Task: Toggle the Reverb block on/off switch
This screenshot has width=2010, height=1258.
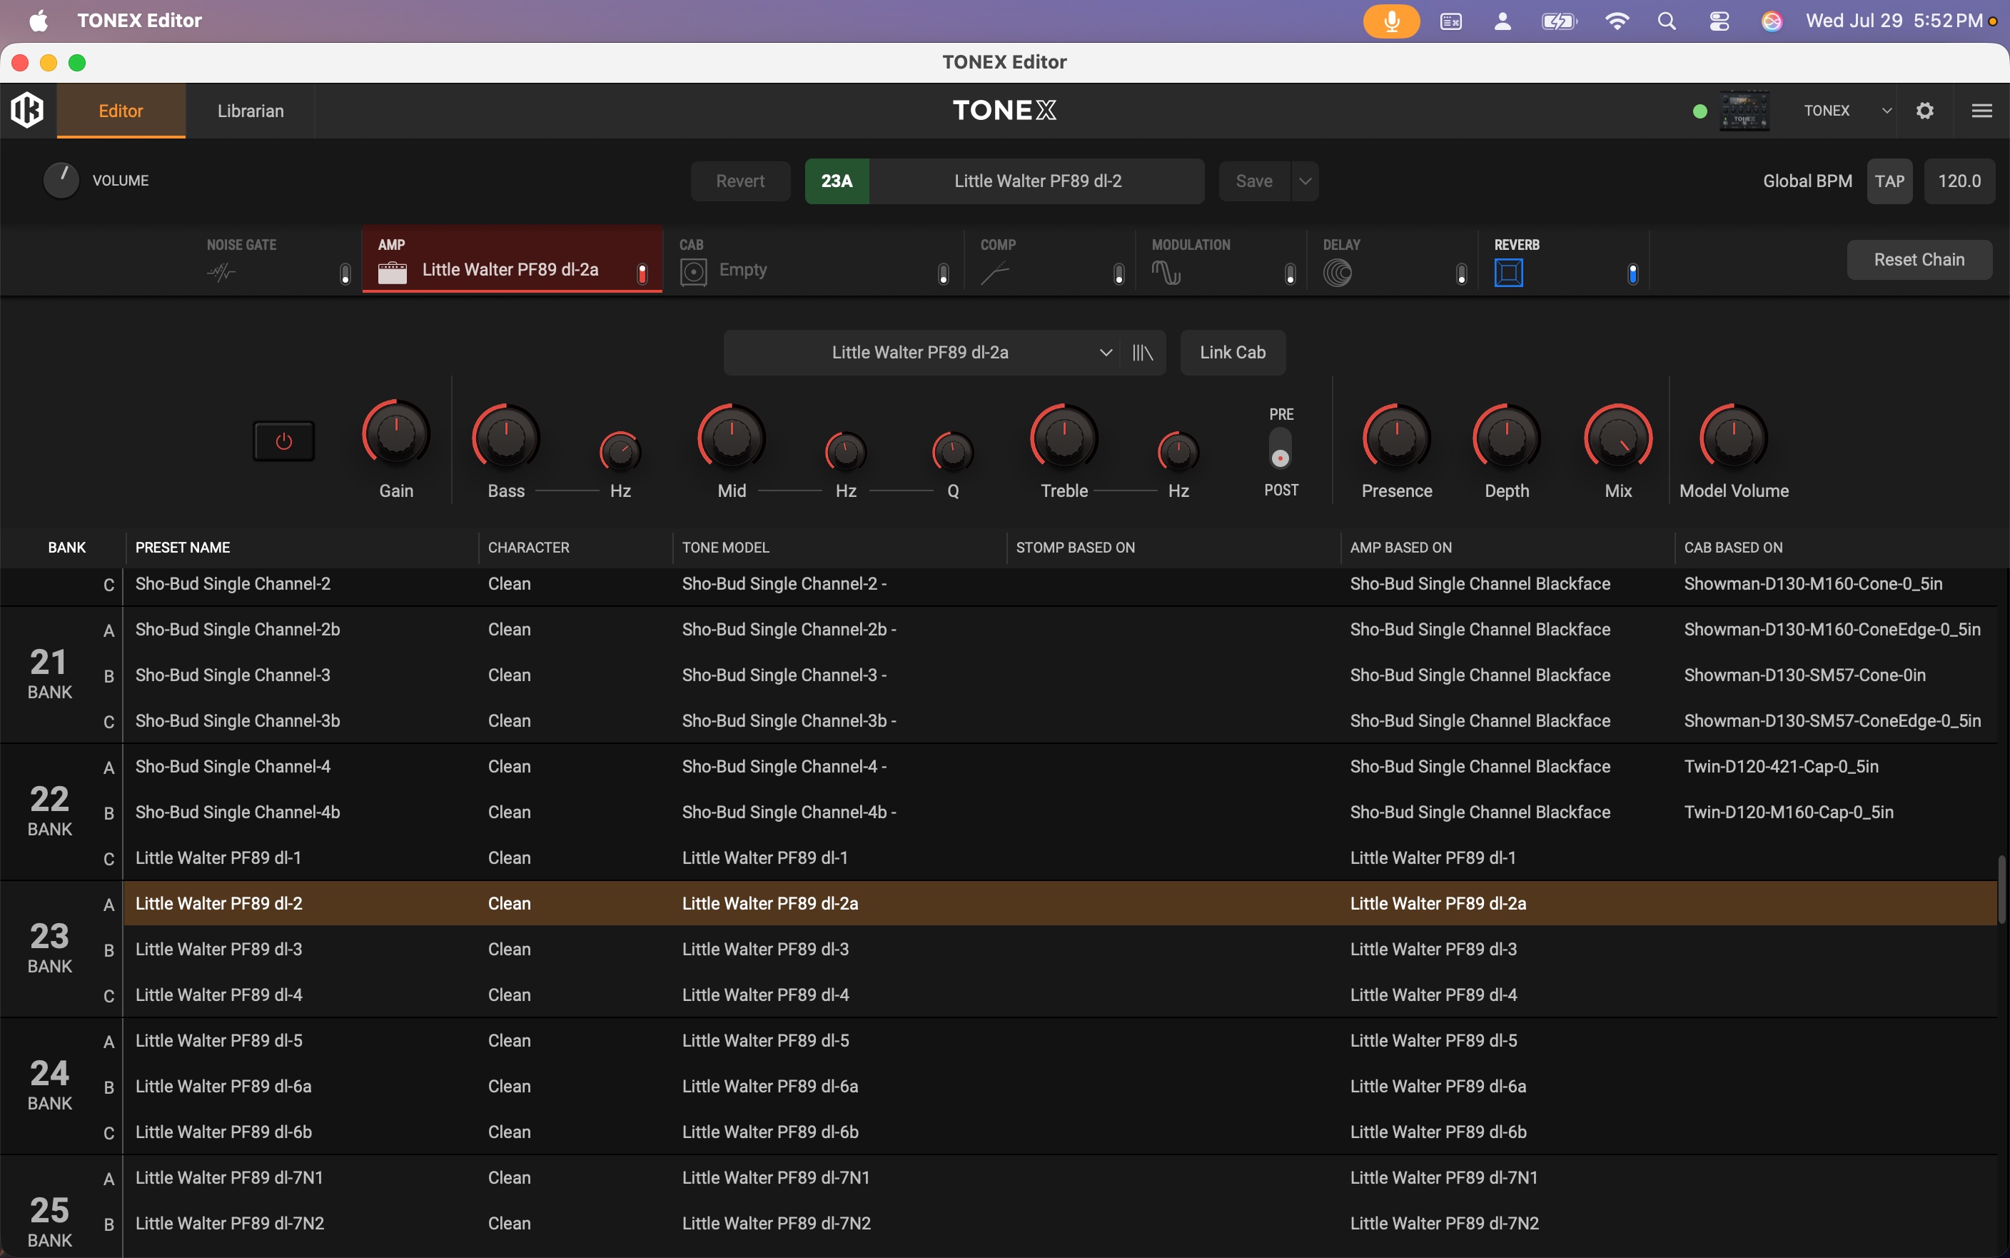Action: point(1632,273)
